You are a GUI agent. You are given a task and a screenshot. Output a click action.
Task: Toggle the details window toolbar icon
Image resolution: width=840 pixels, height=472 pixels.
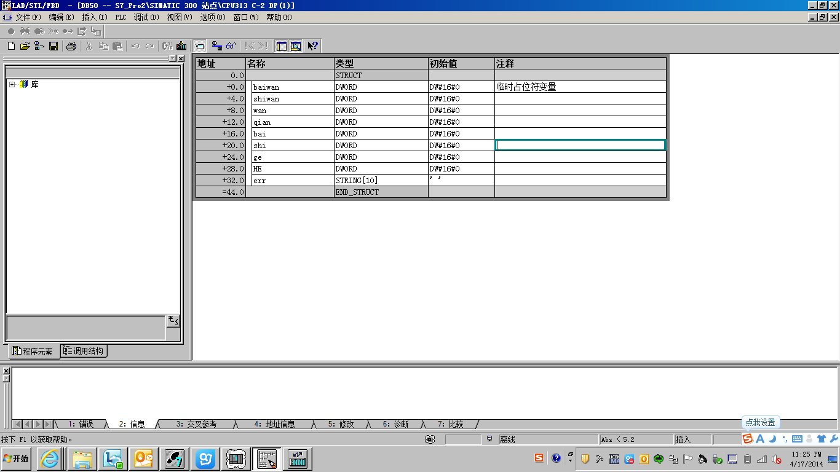[x=296, y=46]
